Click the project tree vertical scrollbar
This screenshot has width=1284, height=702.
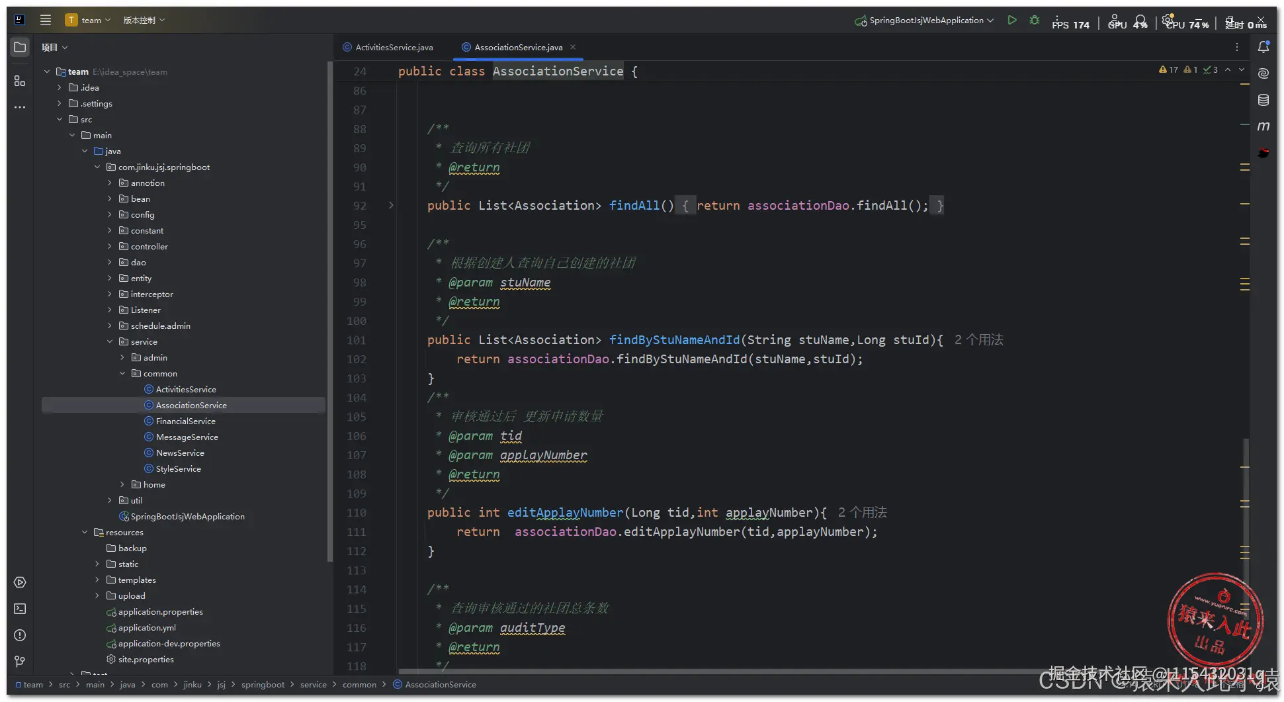(x=329, y=311)
